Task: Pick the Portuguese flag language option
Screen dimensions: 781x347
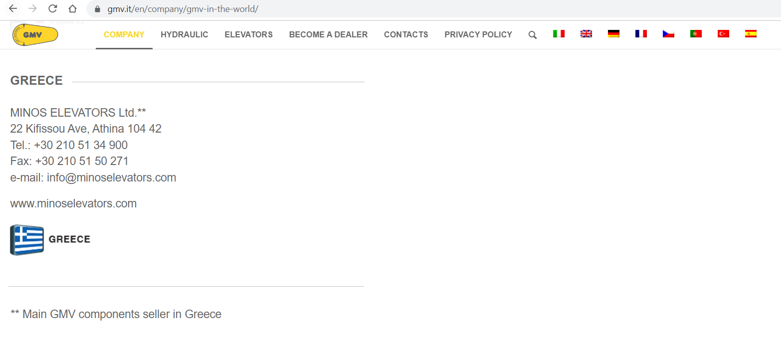Action: (x=696, y=34)
